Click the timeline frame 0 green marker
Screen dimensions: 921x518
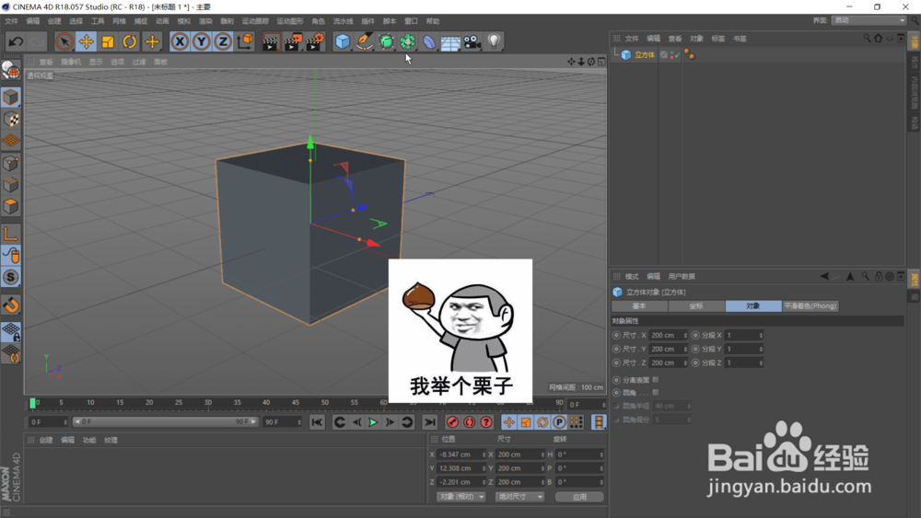click(x=33, y=403)
